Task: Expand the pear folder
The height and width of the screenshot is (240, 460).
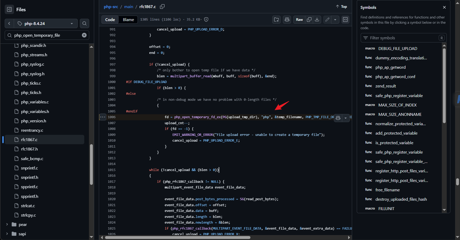Action: point(7,224)
